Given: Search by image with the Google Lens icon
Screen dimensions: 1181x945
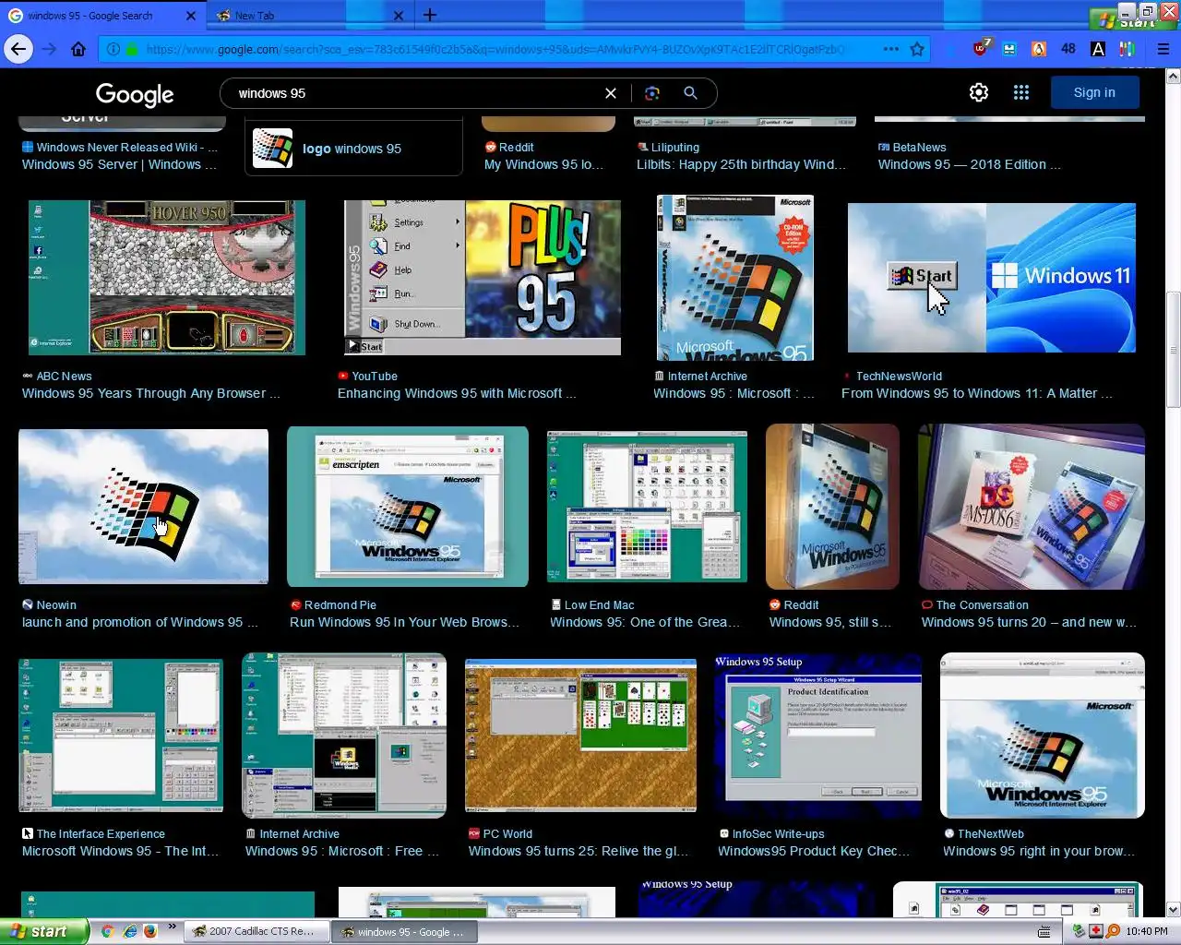Looking at the screenshot, I should [652, 93].
